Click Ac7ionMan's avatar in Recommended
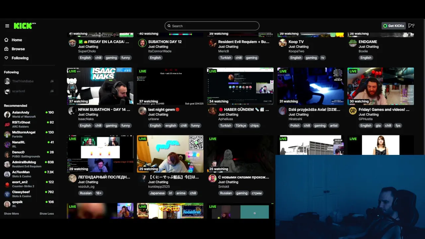Image resolution: width=425 pixels, height=239 pixels. [x=7, y=174]
